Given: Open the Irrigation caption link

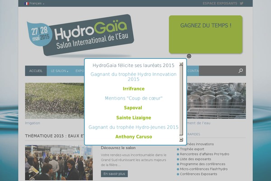Looking at the screenshot, I should click(33, 123).
